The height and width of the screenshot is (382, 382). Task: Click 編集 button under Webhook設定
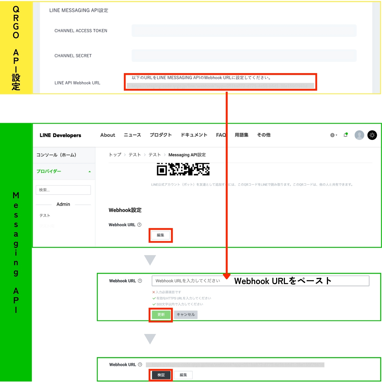(x=160, y=235)
